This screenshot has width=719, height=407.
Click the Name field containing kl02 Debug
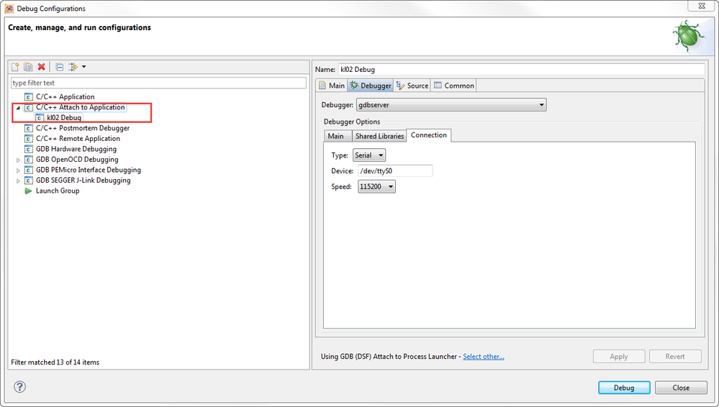coord(521,70)
